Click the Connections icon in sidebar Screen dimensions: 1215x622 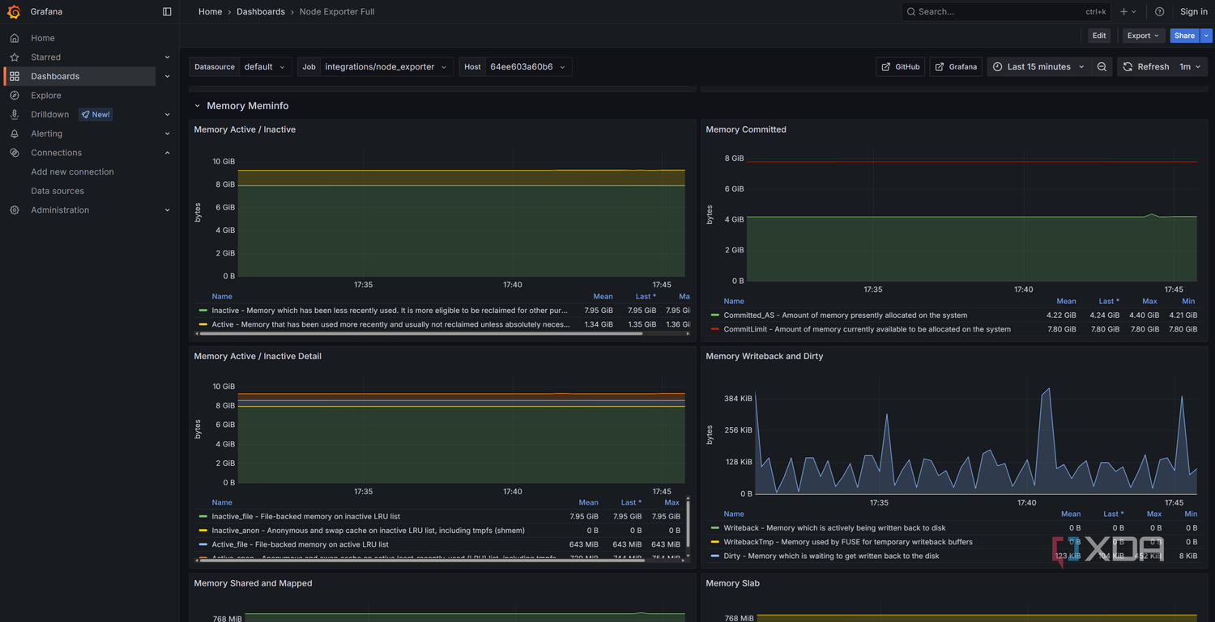point(14,153)
